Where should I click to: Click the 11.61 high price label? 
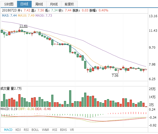coord(24,26)
